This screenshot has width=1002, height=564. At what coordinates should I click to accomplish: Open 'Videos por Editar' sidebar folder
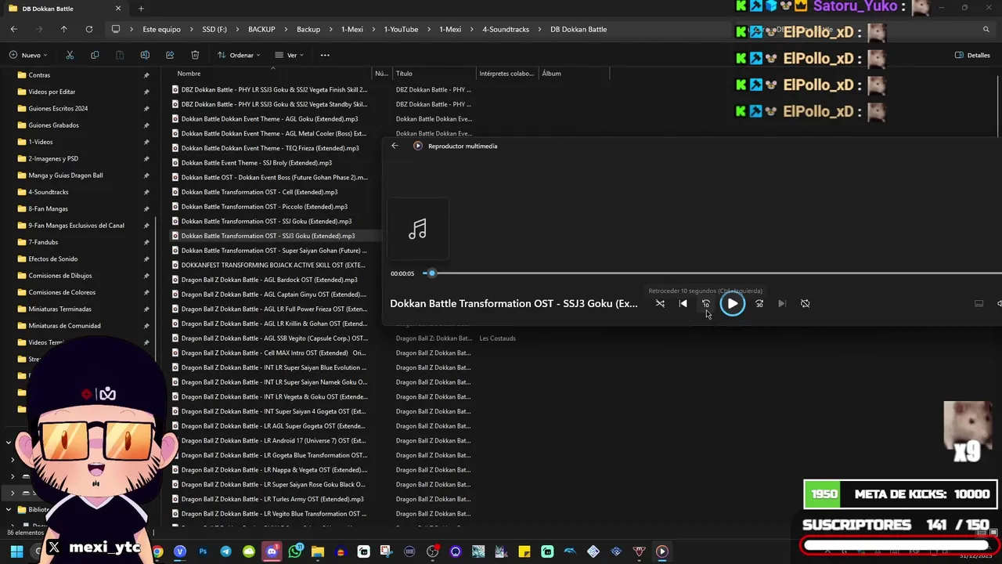click(52, 92)
